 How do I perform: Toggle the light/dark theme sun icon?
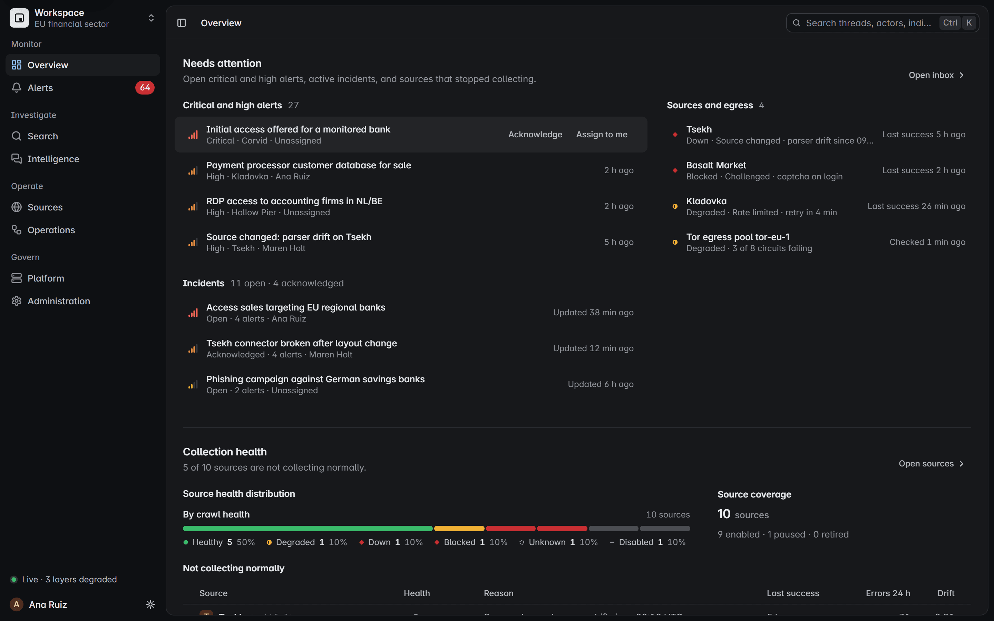point(150,604)
